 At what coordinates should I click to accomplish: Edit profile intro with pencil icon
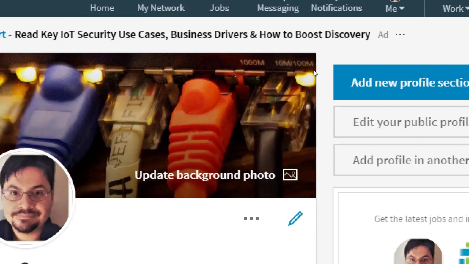coord(295,219)
